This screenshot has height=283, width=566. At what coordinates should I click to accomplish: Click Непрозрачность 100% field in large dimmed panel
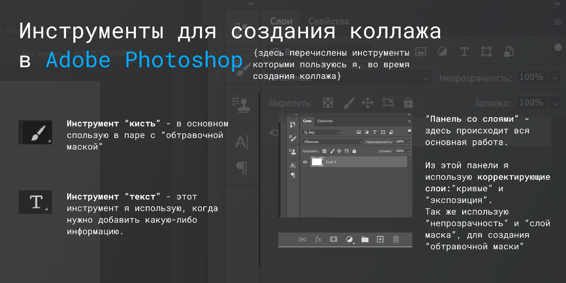532,77
